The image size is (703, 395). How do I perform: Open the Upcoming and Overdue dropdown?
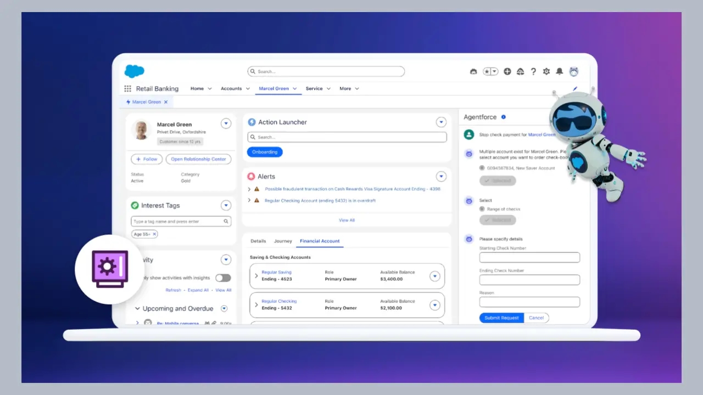(x=224, y=309)
